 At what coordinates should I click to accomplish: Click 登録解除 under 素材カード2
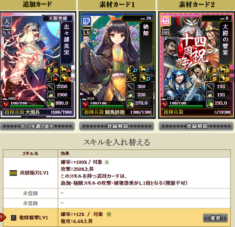[x=196, y=126]
